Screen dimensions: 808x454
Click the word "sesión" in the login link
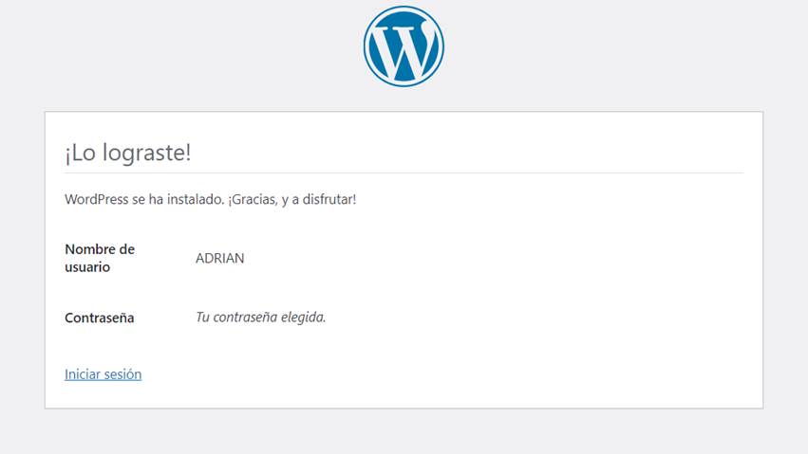[x=123, y=374]
